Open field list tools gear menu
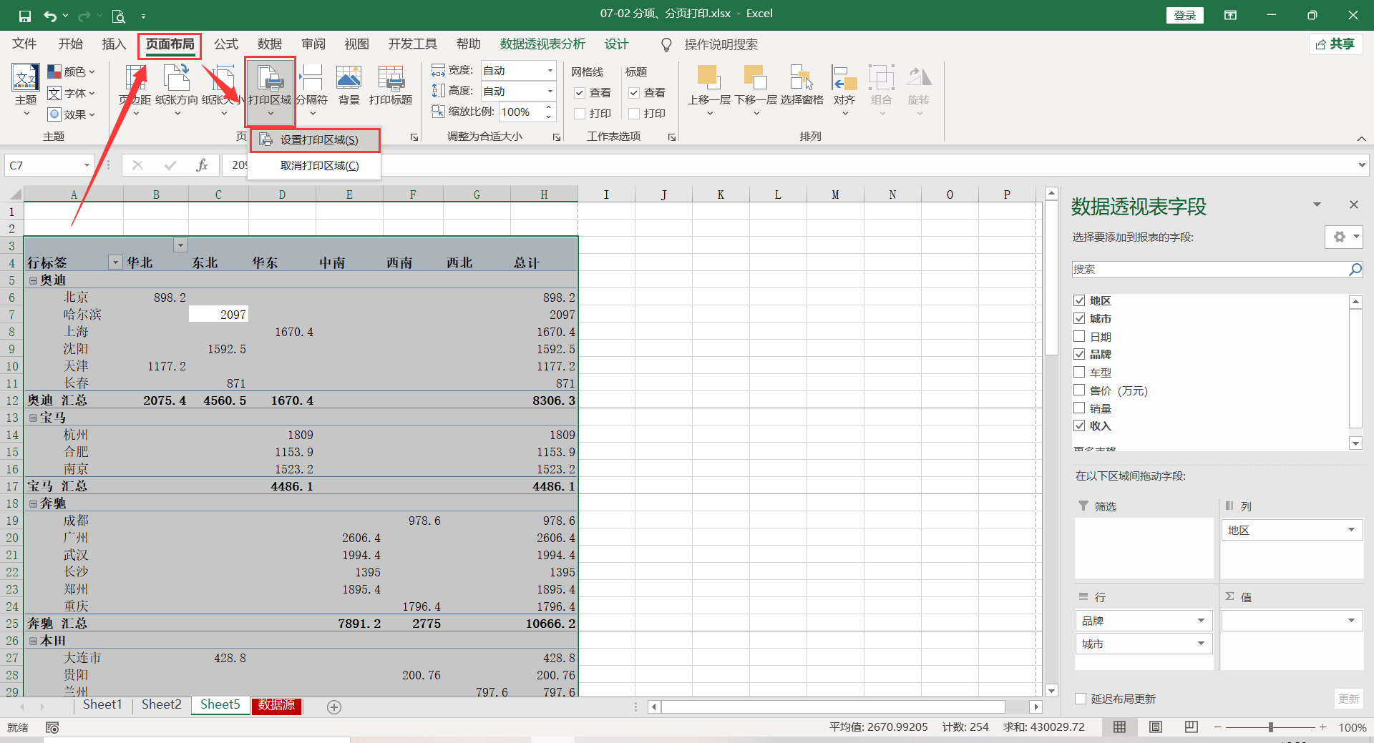 pos(1343,237)
